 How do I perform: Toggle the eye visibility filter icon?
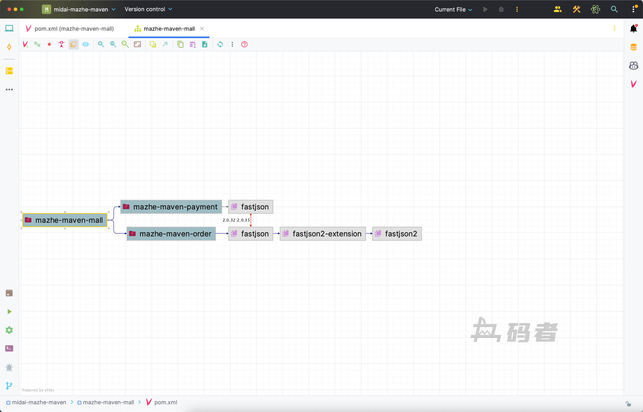tap(86, 44)
